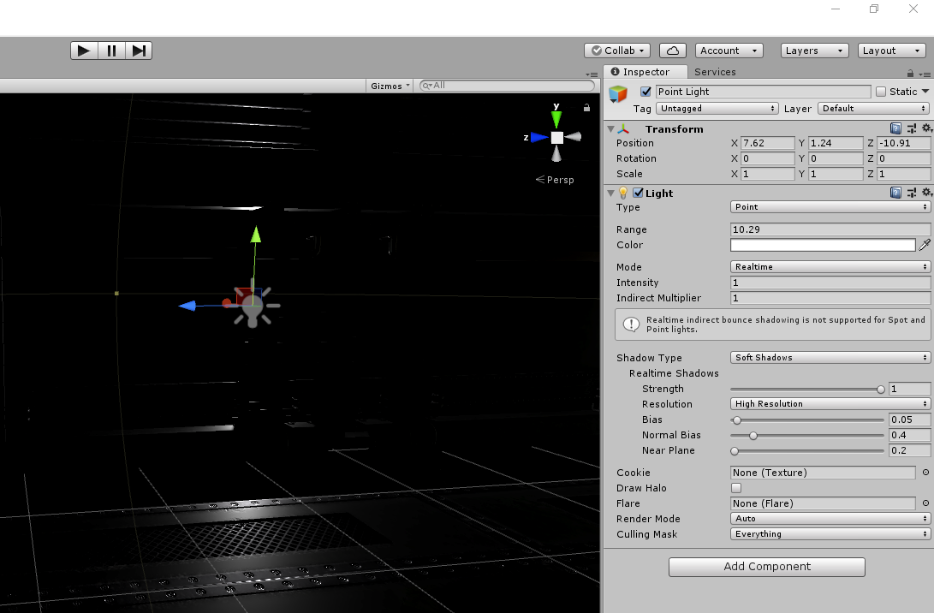Toggle the Persp projection label
This screenshot has width=934, height=613.
pyautogui.click(x=555, y=180)
